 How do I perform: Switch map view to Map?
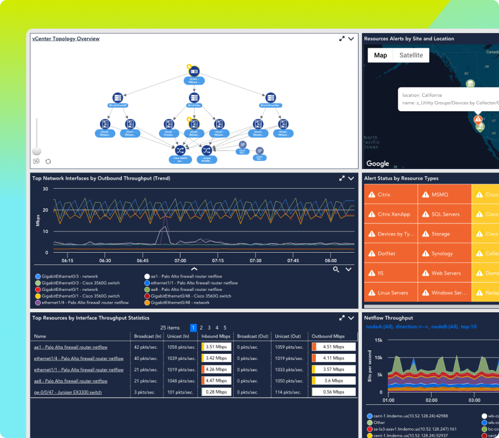(x=380, y=55)
